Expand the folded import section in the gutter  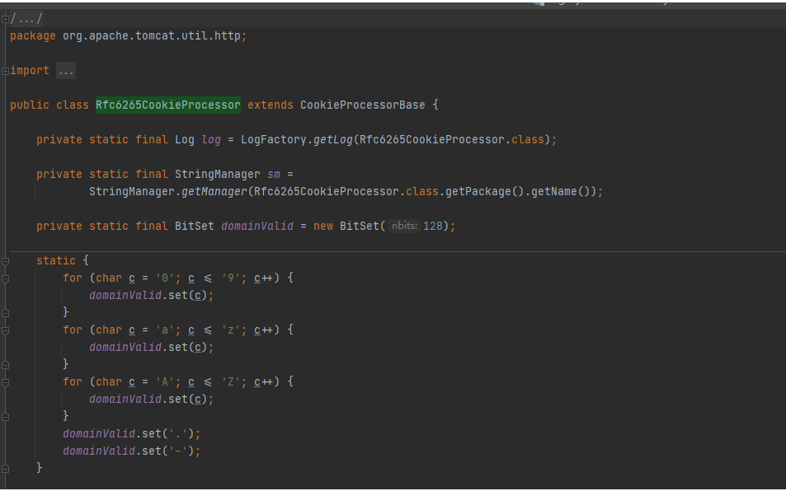tap(5, 71)
